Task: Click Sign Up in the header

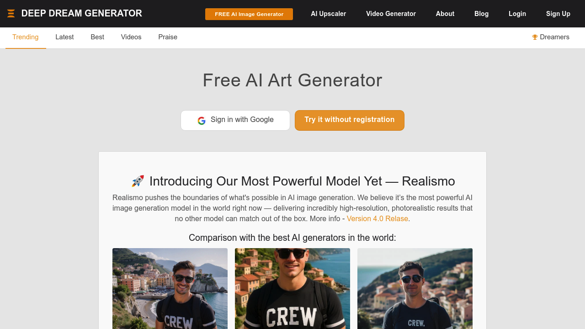Action: coord(558,14)
